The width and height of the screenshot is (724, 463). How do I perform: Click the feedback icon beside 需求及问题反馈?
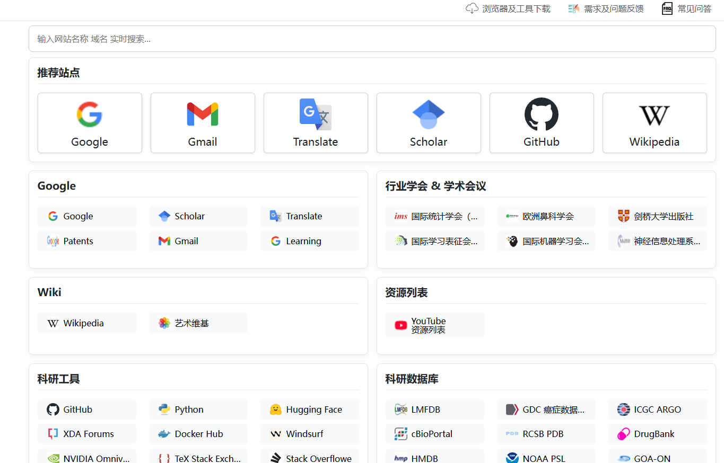point(573,8)
